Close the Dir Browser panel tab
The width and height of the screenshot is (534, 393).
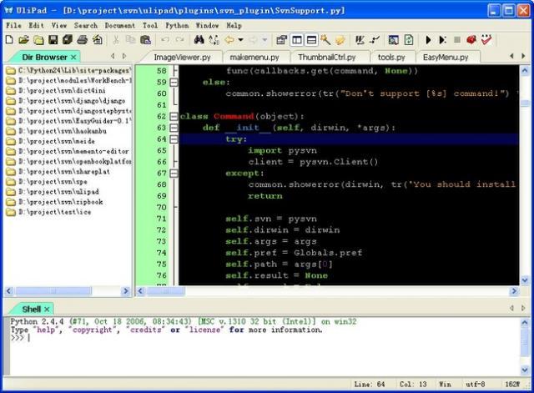[73, 57]
